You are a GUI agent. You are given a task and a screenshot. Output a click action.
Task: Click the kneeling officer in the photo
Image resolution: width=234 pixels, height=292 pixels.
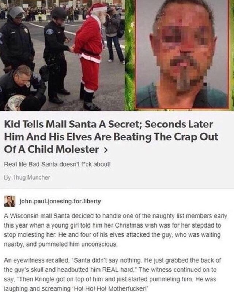22,88
